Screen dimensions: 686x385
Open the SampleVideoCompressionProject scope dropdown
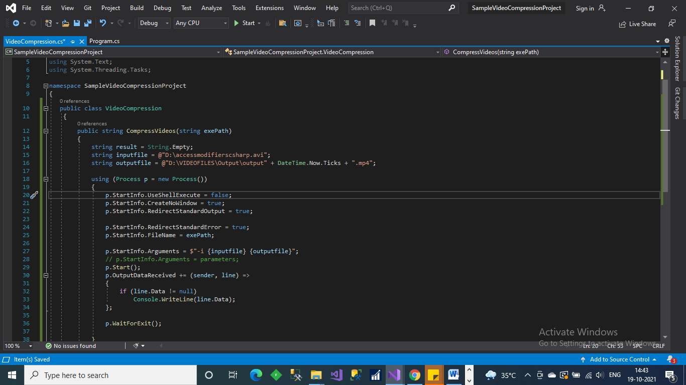click(x=112, y=52)
